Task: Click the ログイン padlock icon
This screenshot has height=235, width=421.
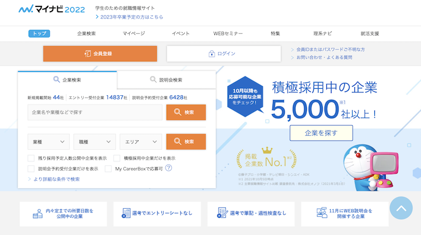Action: [212, 54]
